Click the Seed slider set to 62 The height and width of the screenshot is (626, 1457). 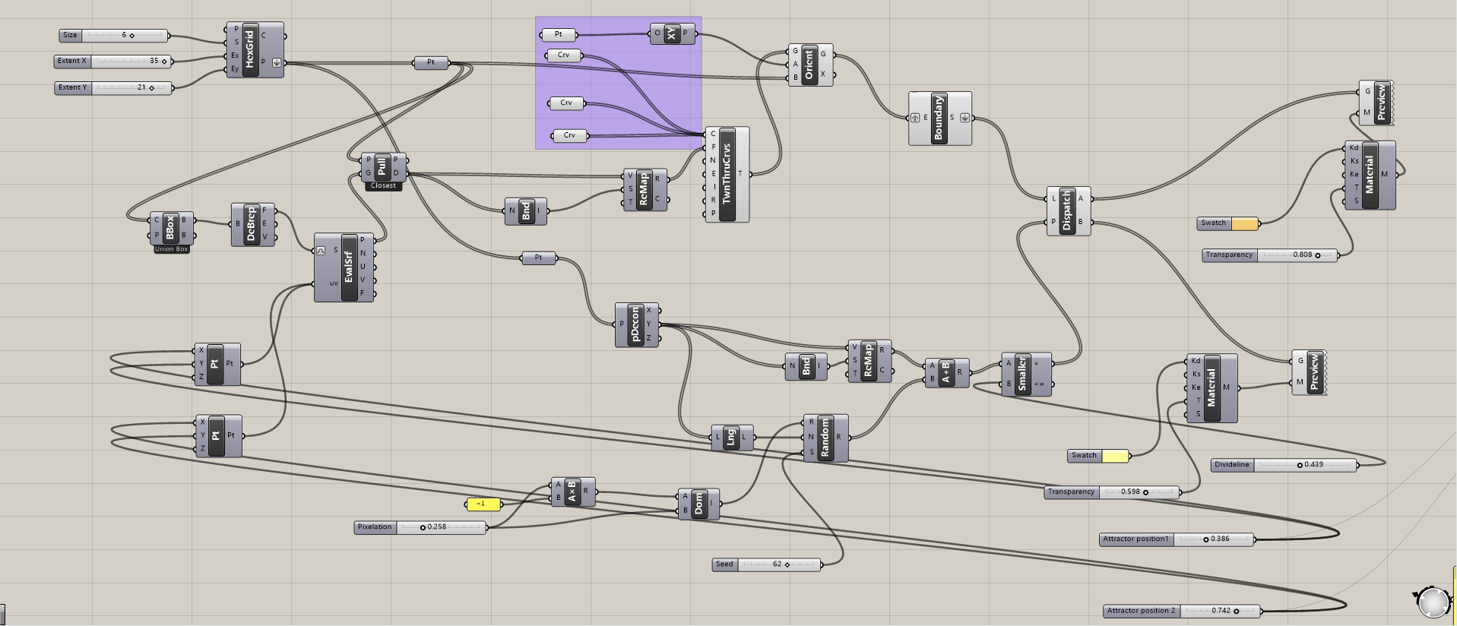coord(779,564)
